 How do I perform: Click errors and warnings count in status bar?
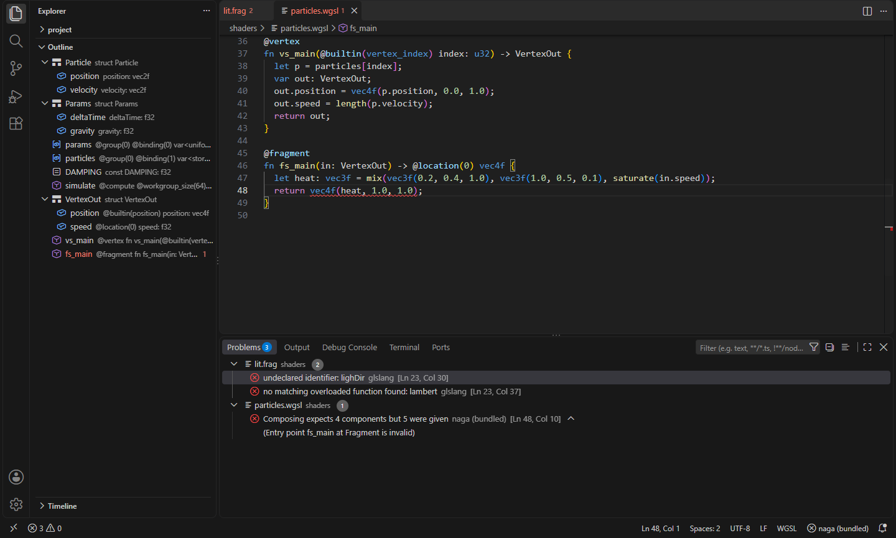[x=45, y=528]
